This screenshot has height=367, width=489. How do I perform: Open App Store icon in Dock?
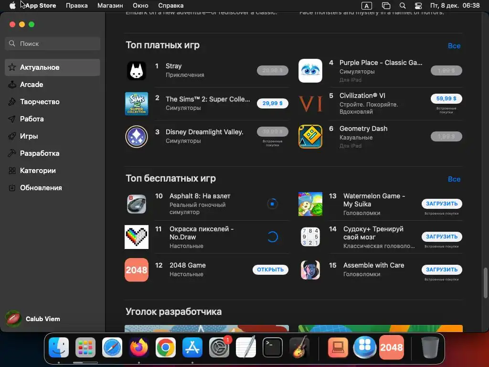tap(192, 347)
